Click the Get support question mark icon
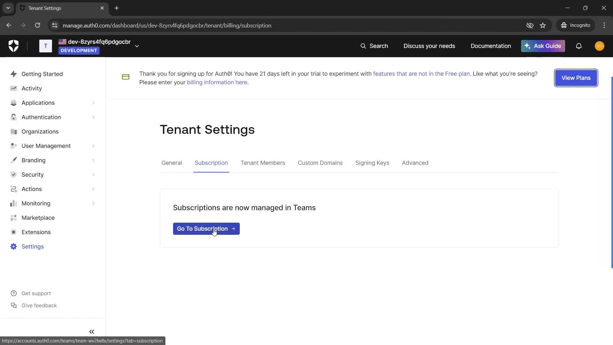The image size is (613, 345). [x=13, y=293]
